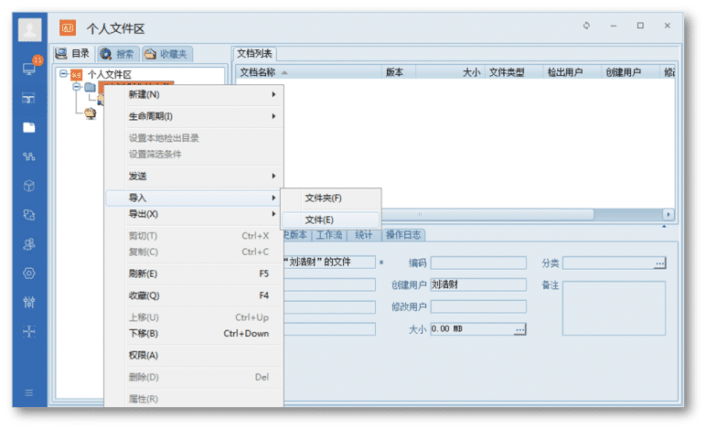The width and height of the screenshot is (706, 429).
Task: Sort by the 大小 column header
Action: pyautogui.click(x=450, y=72)
